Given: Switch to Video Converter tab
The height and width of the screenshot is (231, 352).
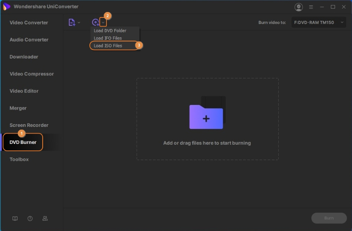Looking at the screenshot, I should click(29, 23).
